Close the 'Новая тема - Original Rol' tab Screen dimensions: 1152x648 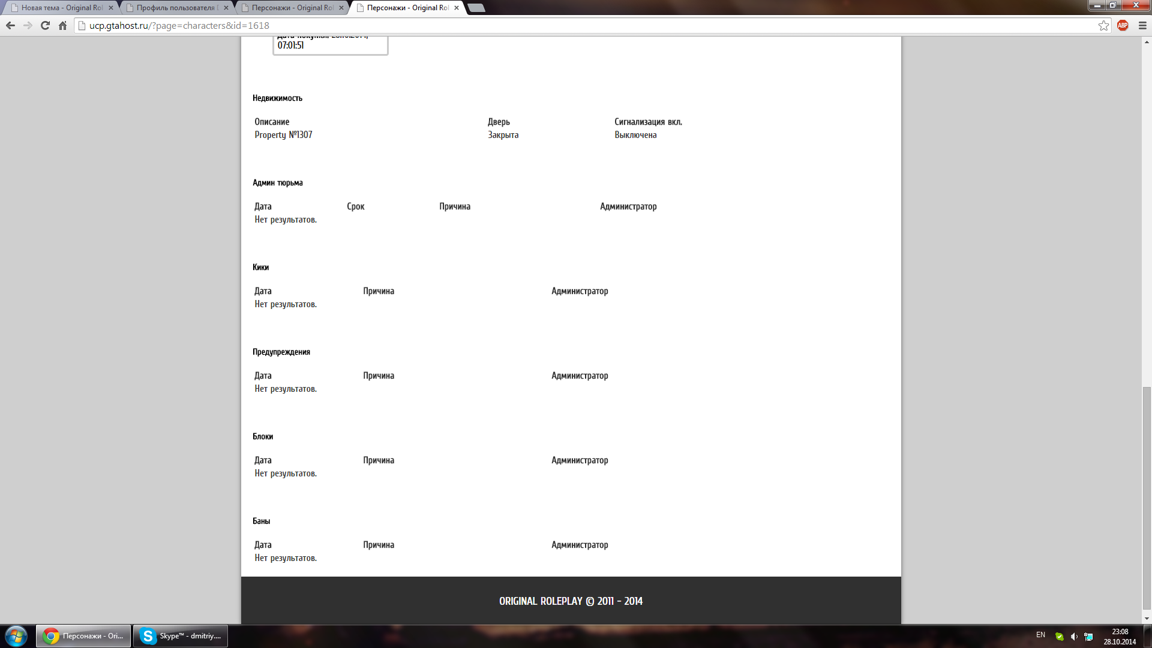click(111, 8)
